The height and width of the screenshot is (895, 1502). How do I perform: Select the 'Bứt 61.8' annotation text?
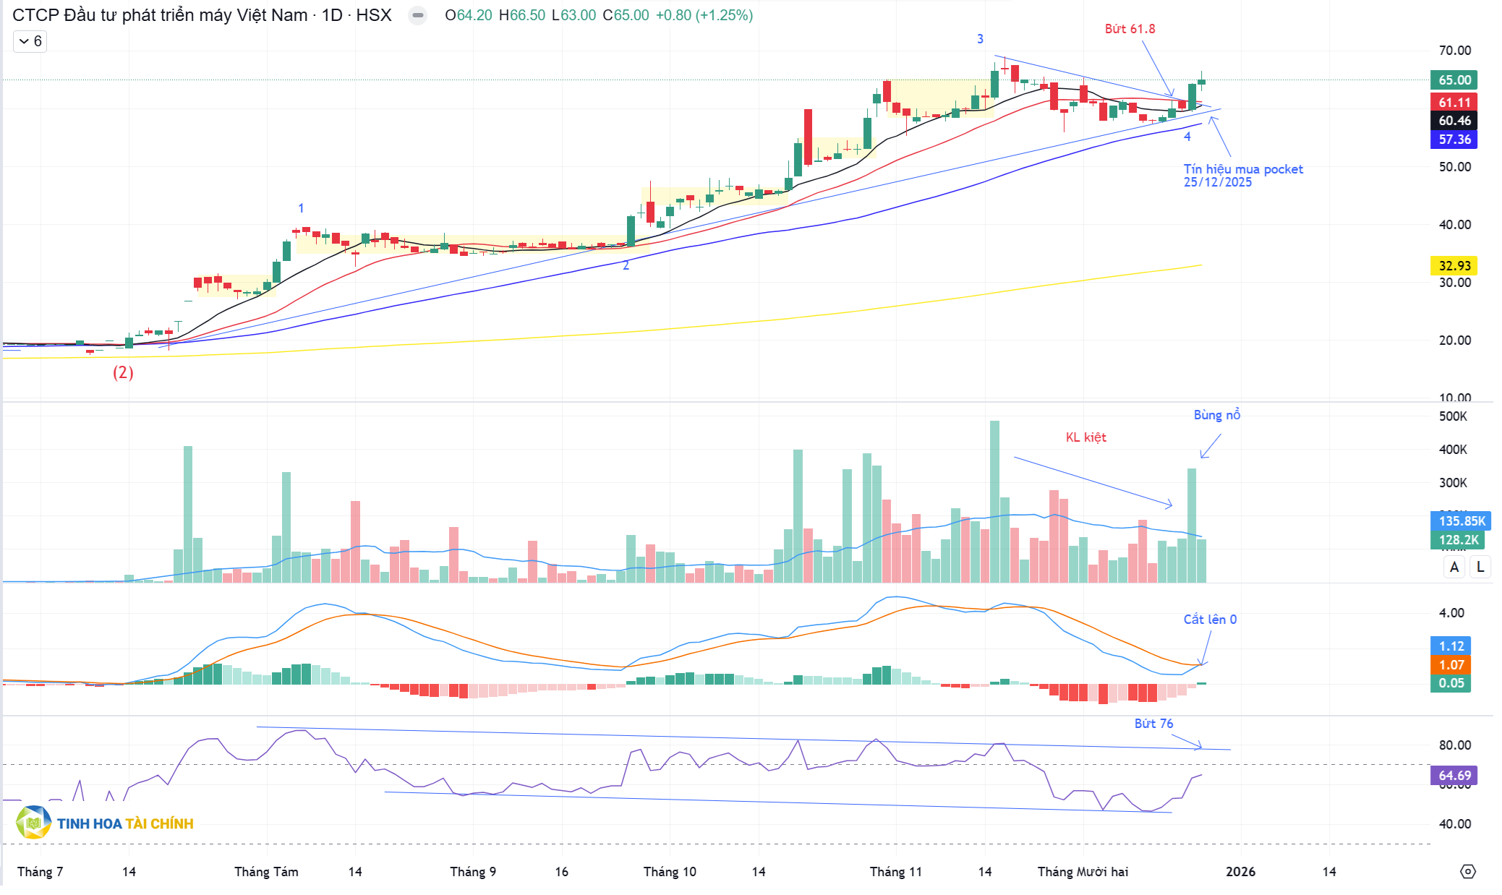pyautogui.click(x=1130, y=29)
